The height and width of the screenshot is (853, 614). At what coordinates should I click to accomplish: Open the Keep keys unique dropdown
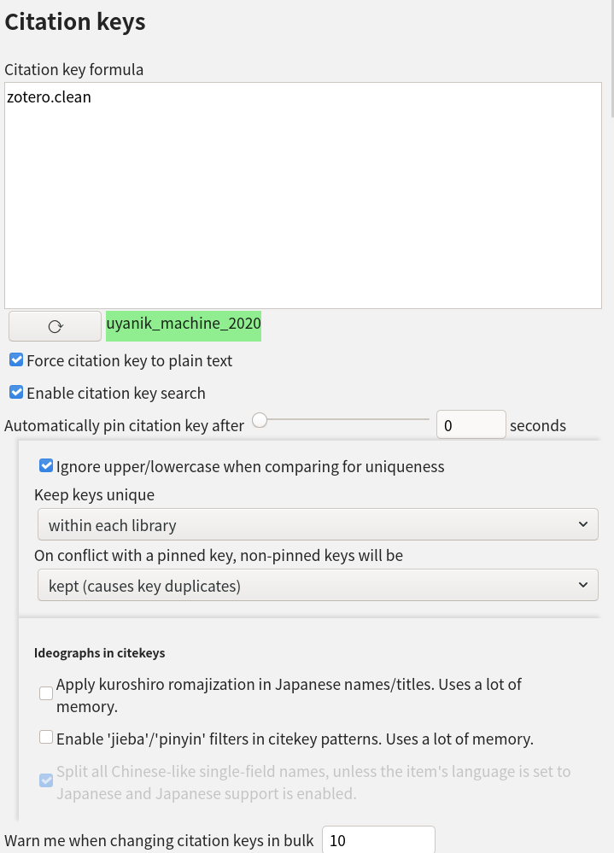(318, 524)
